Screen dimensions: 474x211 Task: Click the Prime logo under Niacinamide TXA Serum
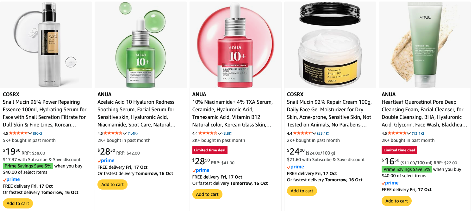201,170
